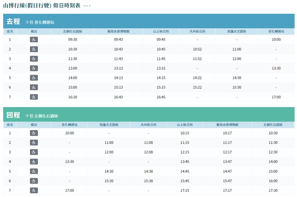Click wheelchair icon for outbound trip 5
This screenshot has height=197, width=297.
[34, 78]
